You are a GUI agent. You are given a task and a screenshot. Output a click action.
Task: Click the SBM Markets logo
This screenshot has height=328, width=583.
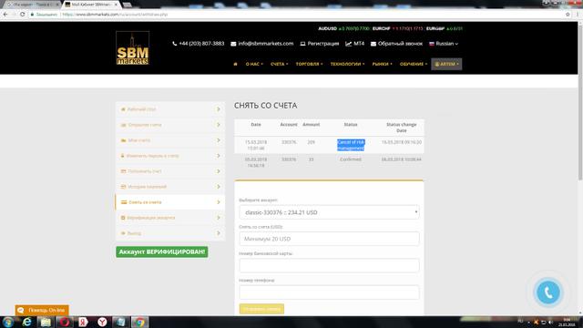133,48
